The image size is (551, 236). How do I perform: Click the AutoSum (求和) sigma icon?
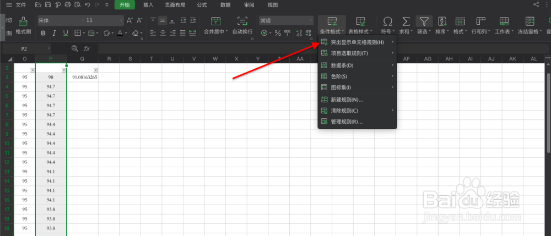[x=406, y=21]
